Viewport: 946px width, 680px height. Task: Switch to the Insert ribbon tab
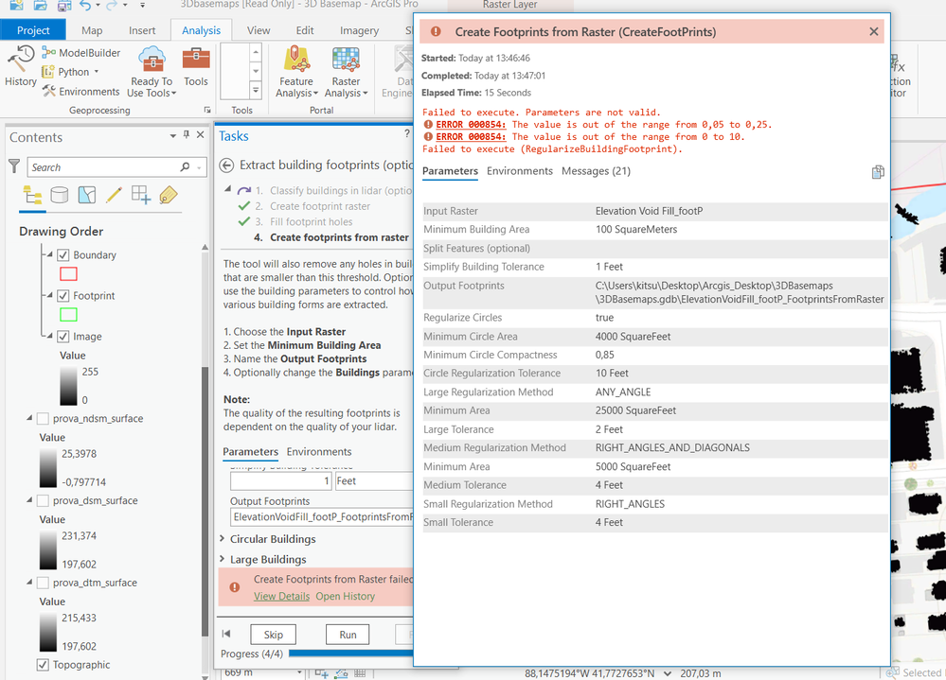[x=142, y=30]
